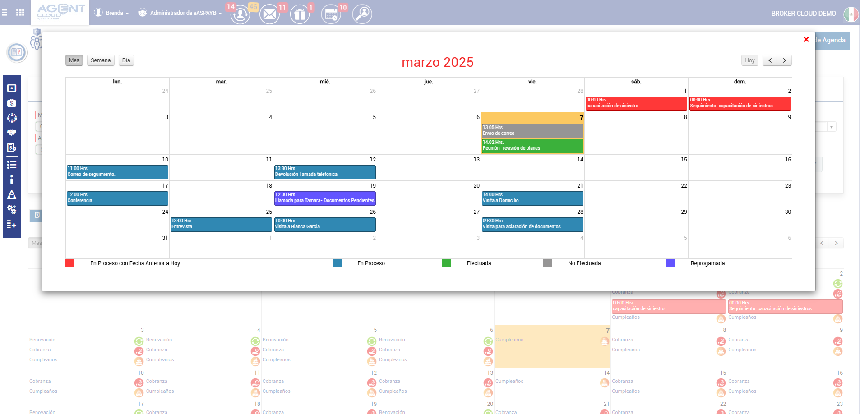Screen dimensions: 860x414
Task: Open the mail notifications icon
Action: [x=270, y=14]
